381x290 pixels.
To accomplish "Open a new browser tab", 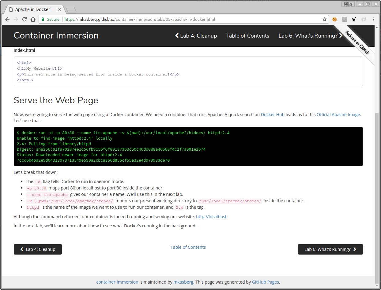I will (x=71, y=10).
